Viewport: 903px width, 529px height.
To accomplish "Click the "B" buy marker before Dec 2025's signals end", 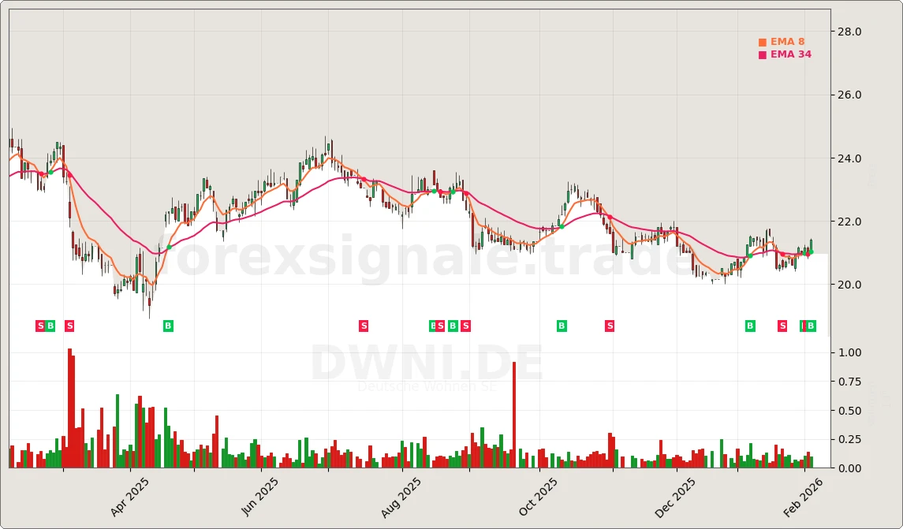I will click(x=749, y=325).
